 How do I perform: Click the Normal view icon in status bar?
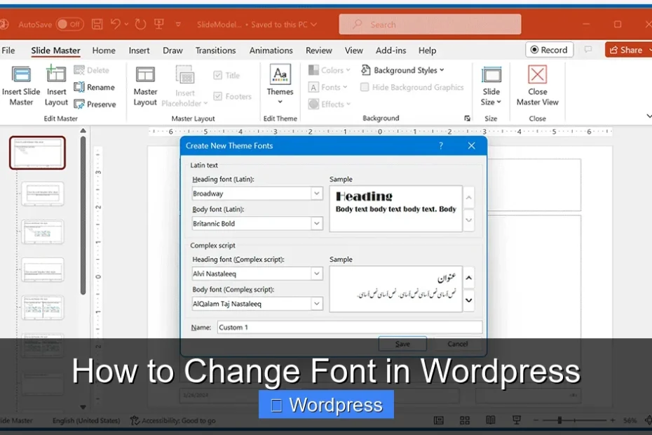click(439, 420)
